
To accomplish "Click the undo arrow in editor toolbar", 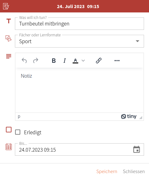I will click(x=24, y=61).
